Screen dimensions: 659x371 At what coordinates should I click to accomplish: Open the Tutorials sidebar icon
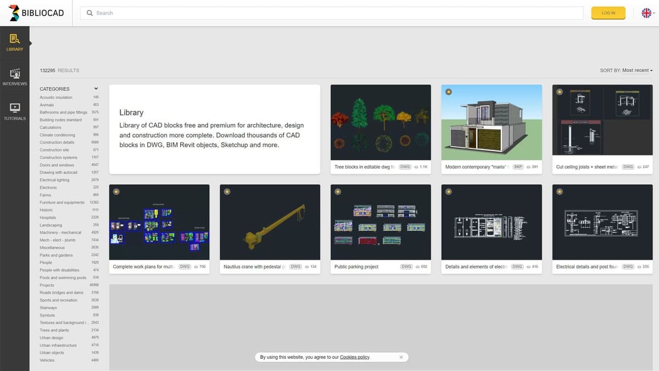(x=15, y=112)
